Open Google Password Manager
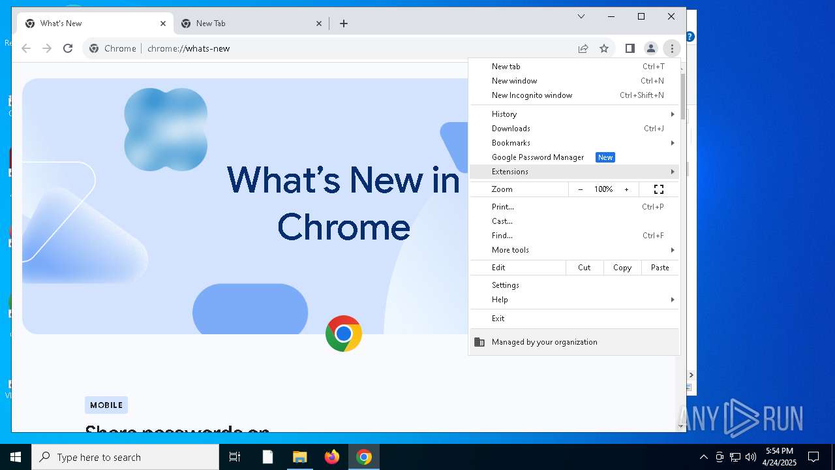Image resolution: width=835 pixels, height=470 pixels. click(x=574, y=157)
